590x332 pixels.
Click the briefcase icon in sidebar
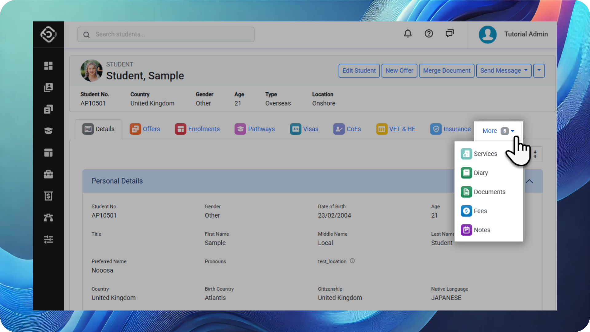point(48,174)
